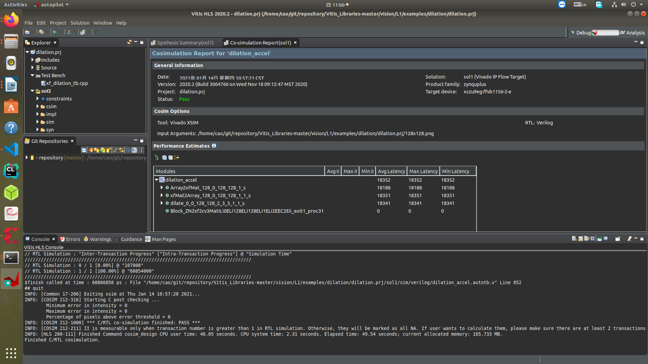
Task: Open the Solution menu
Action: point(80,23)
